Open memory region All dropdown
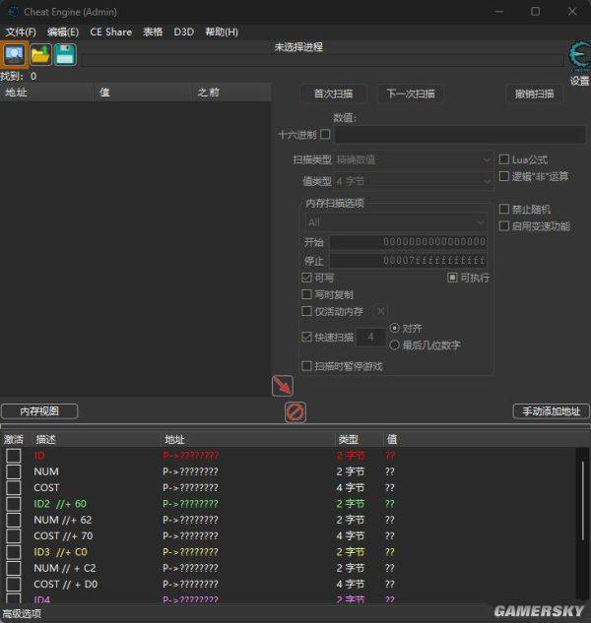Image resolution: width=591 pixels, height=623 pixels. [x=396, y=222]
